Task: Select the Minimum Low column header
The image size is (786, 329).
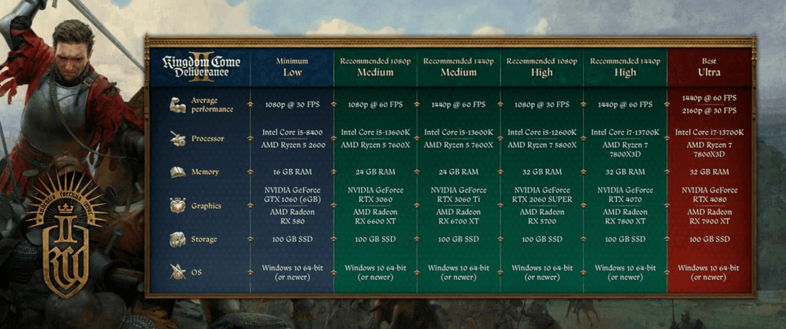Action: click(x=292, y=67)
